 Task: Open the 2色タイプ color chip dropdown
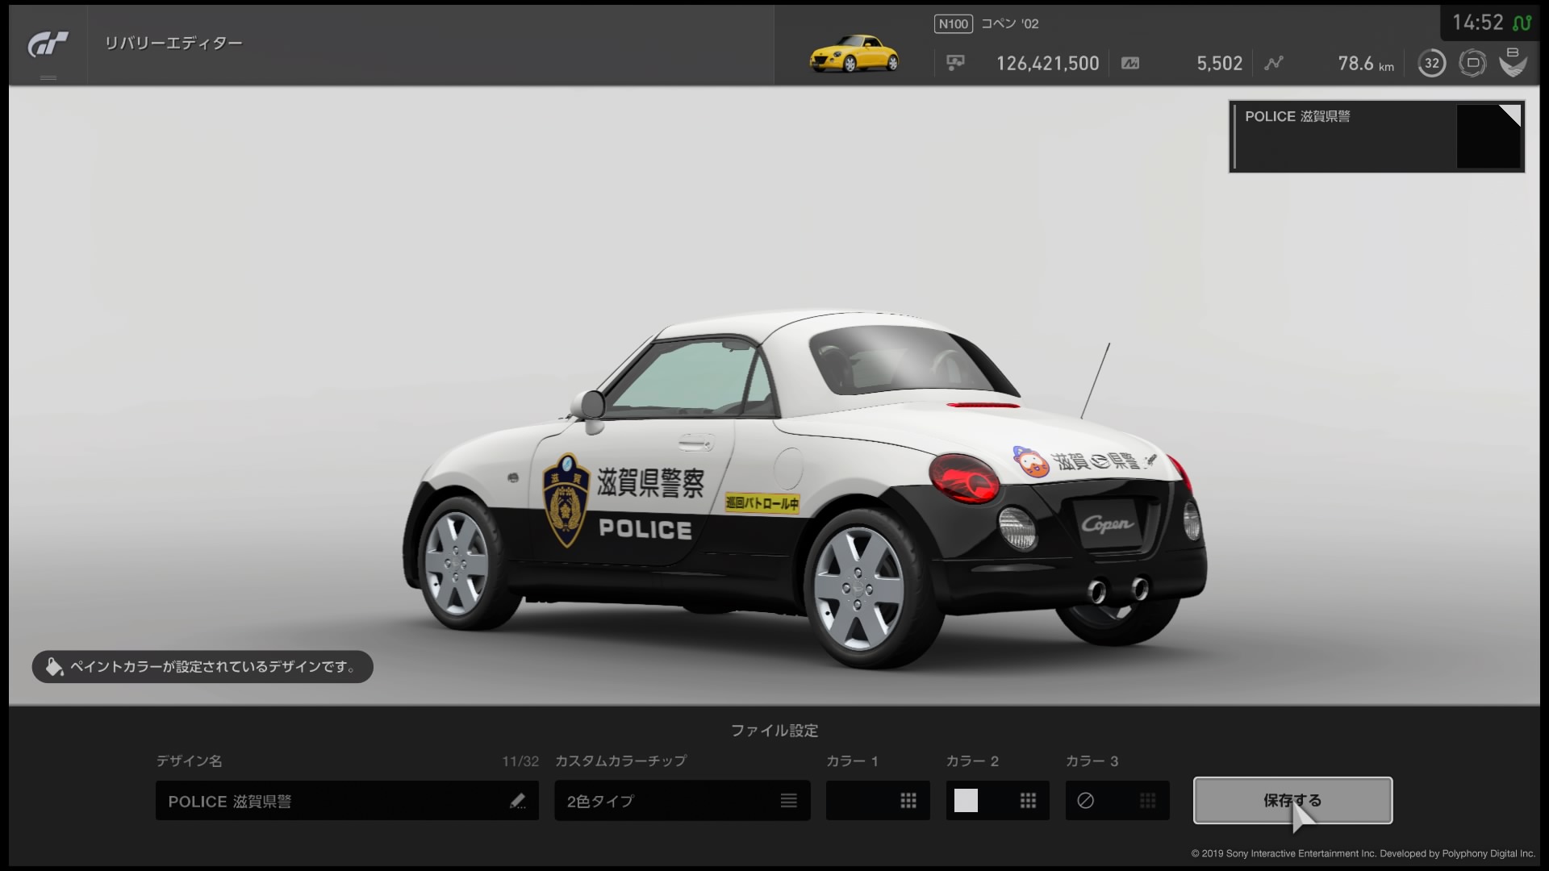[683, 801]
